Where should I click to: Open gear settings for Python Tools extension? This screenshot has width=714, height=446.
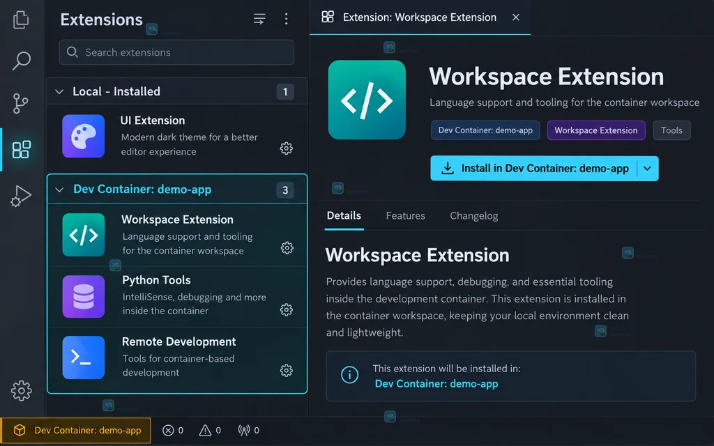[x=286, y=310]
